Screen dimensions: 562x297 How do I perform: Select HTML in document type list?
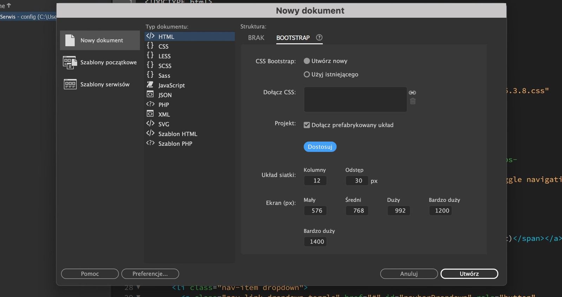click(x=190, y=36)
